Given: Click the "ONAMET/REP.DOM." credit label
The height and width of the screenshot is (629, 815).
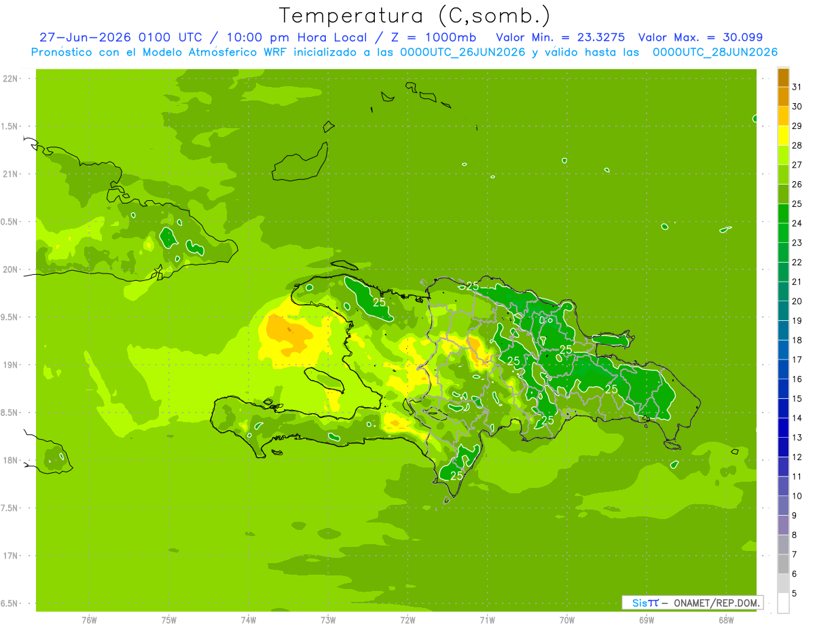Looking at the screenshot, I should pos(717,603).
